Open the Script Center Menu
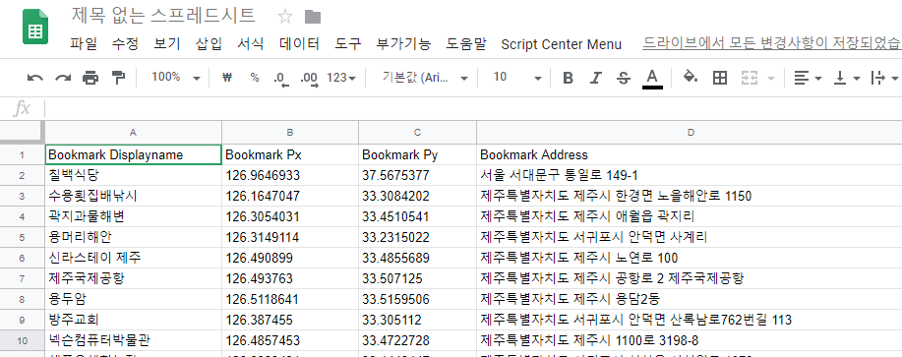This screenshot has height=357, width=902. click(x=562, y=44)
